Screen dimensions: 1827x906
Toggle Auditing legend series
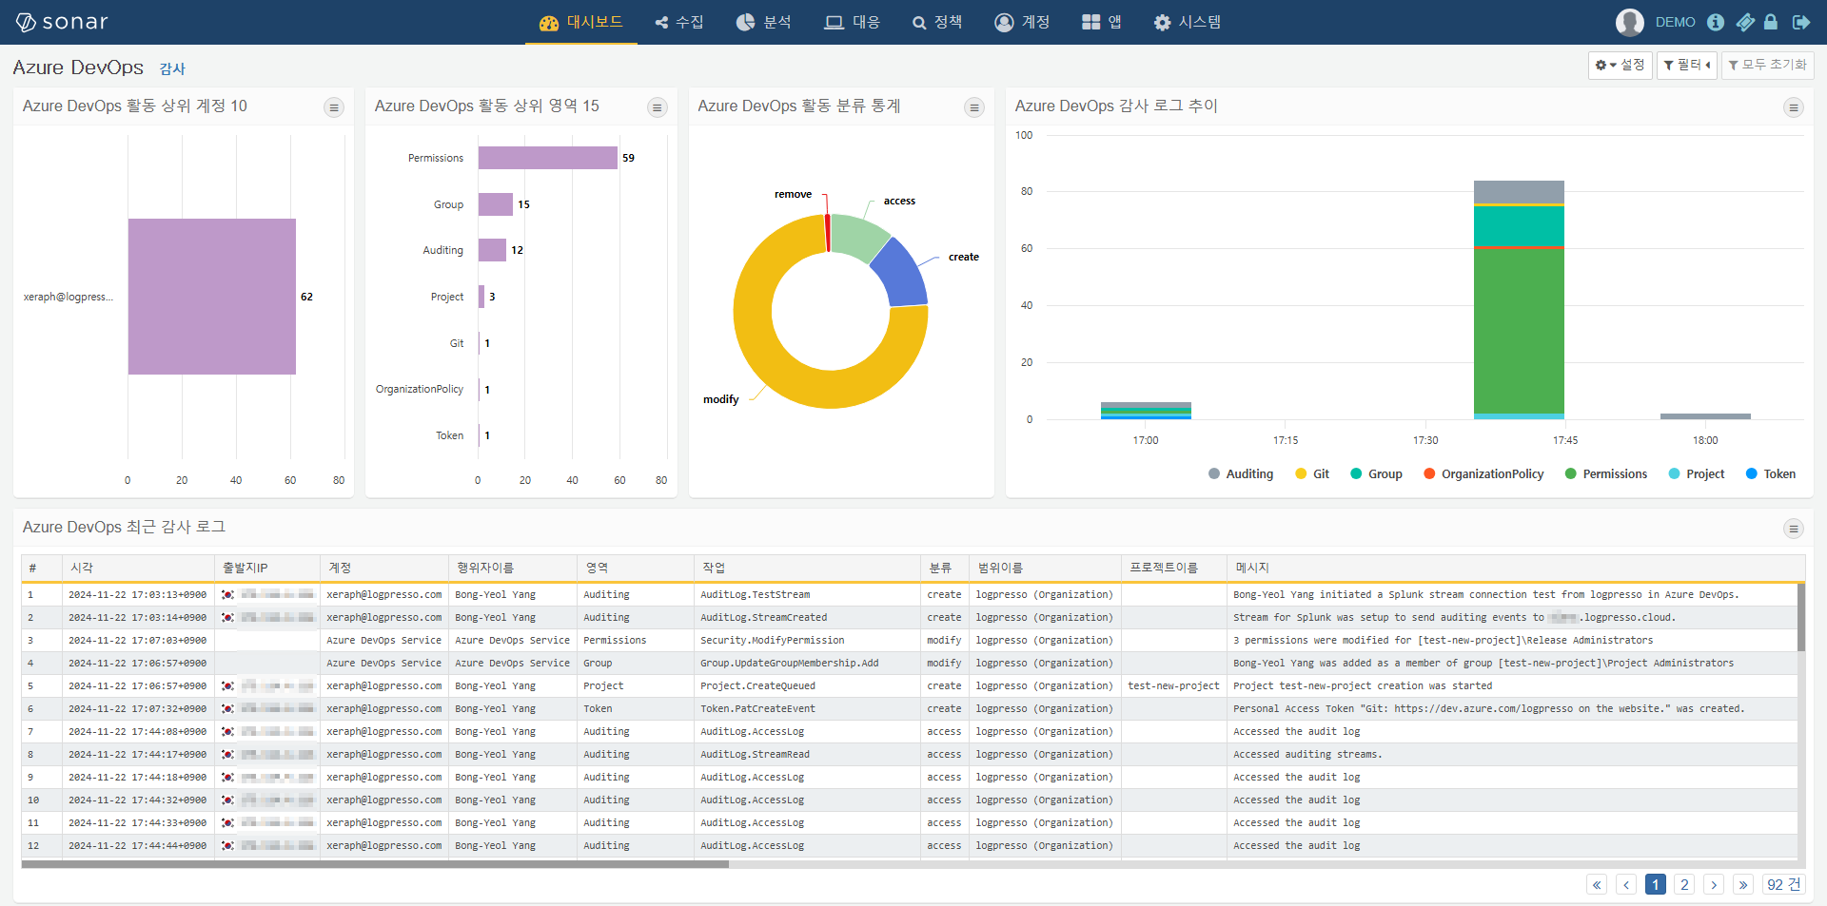coord(1241,473)
